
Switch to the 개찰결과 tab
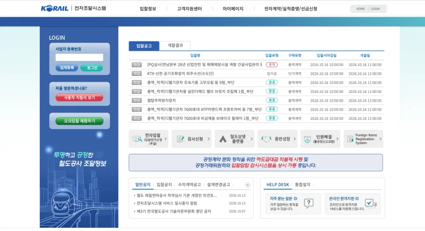click(x=175, y=46)
